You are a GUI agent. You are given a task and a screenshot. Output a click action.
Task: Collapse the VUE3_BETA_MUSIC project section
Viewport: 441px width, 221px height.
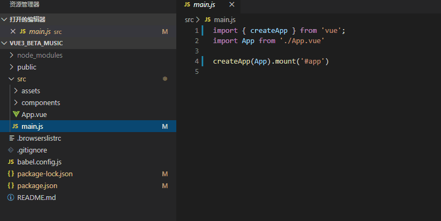pos(4,43)
